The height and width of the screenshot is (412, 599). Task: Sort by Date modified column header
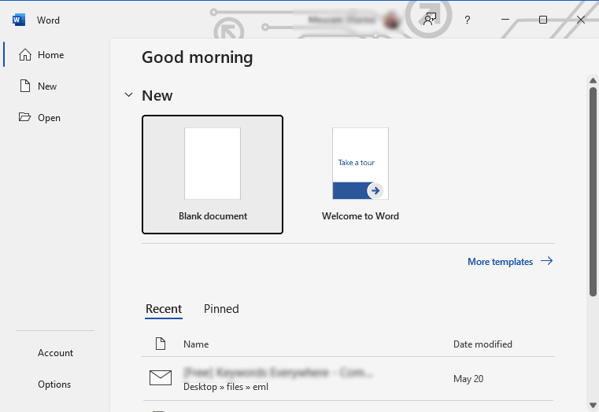[483, 344]
